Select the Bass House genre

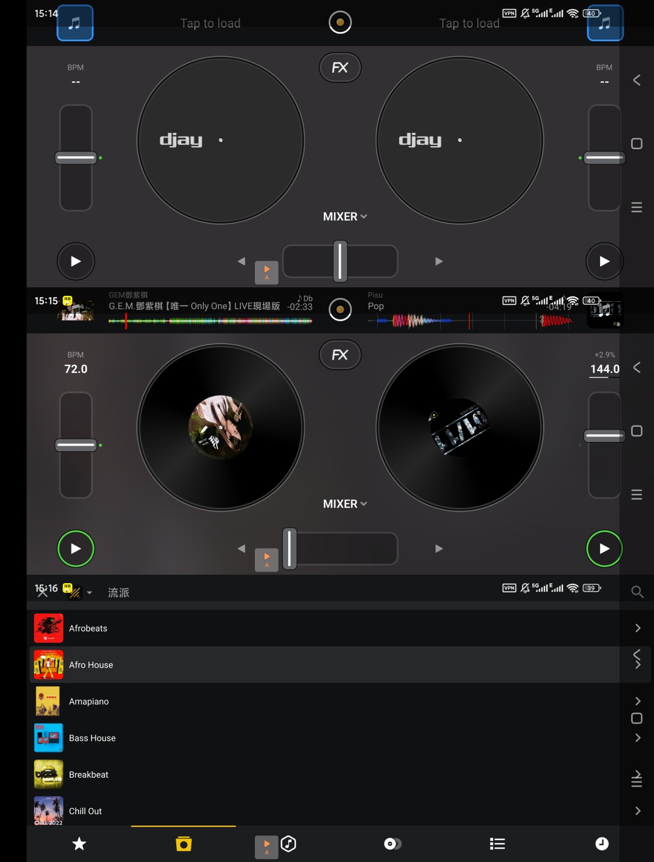[92, 738]
